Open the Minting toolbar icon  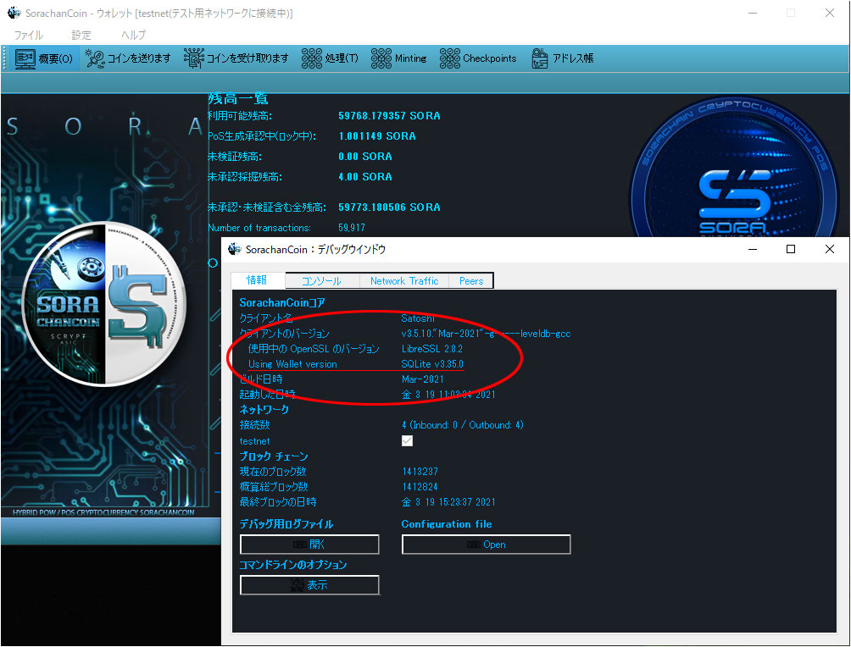(381, 58)
